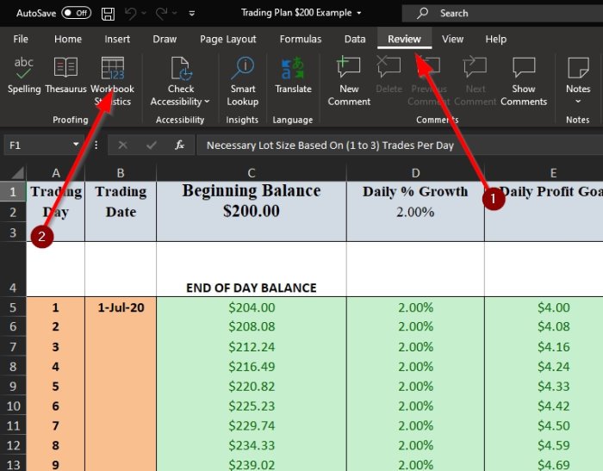The image size is (603, 471).
Task: Click the END OF DAY BALANCE cell
Action: pos(252,270)
